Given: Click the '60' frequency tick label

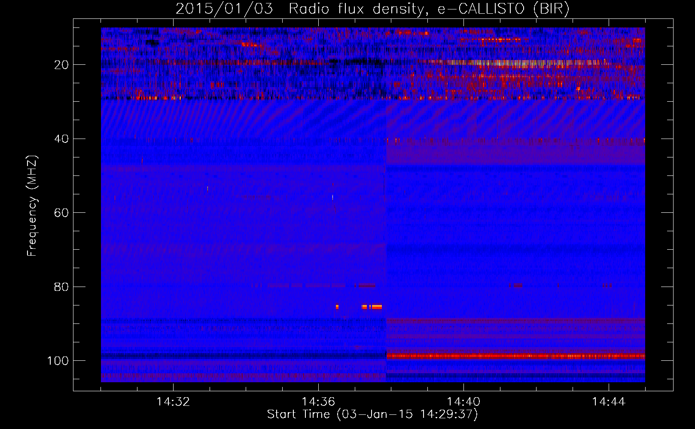Looking at the screenshot, I should point(61,213).
